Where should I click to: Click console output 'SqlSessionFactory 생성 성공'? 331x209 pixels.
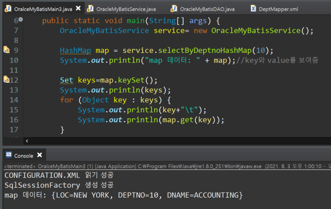click(59, 185)
